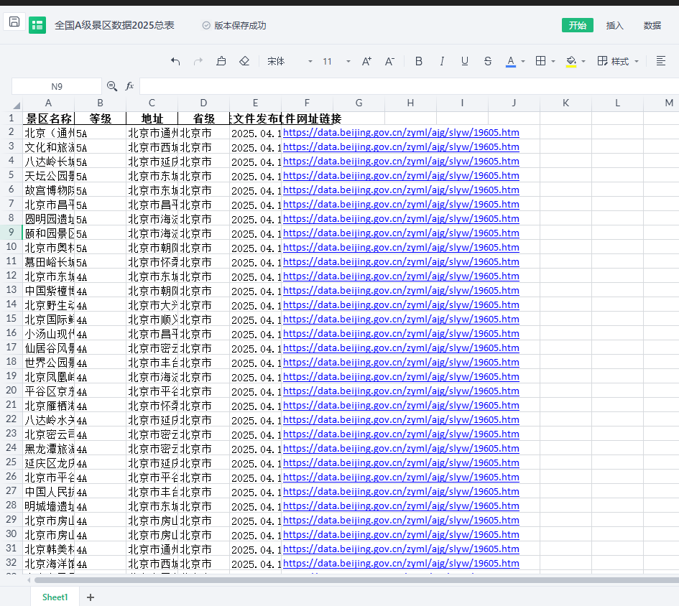Decrease font size with A- icon
The width and height of the screenshot is (679, 606).
(389, 62)
